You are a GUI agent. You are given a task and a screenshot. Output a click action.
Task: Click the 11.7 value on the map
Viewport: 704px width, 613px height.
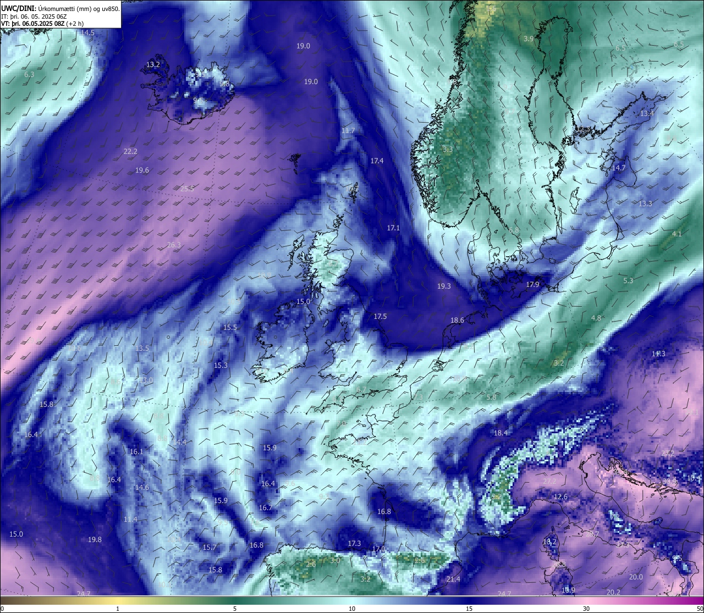[348, 131]
